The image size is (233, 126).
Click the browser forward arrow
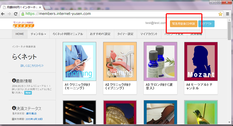coord(9,14)
